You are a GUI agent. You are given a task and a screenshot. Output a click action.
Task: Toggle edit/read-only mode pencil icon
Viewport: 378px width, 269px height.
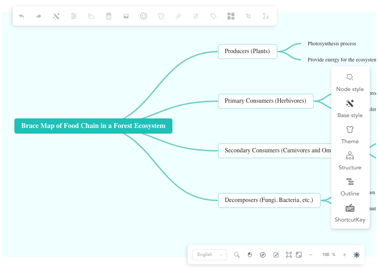[276, 255]
